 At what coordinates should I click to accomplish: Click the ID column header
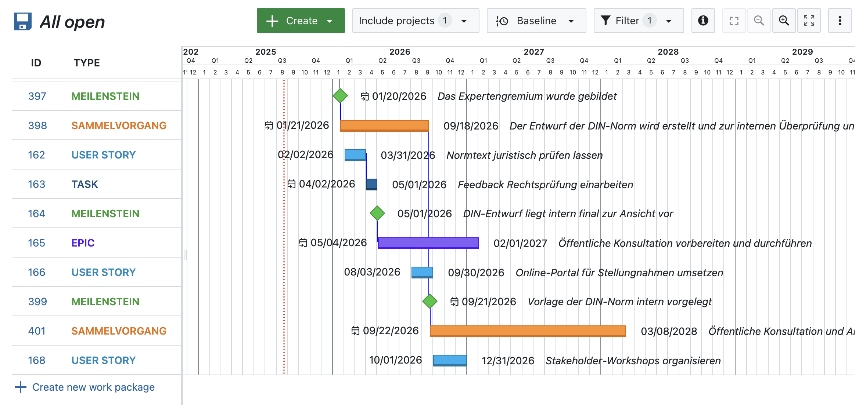pos(36,62)
